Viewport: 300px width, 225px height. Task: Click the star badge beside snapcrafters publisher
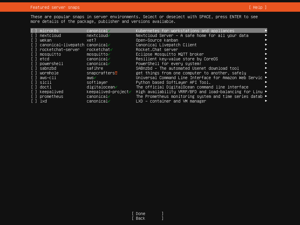[x=116, y=73]
